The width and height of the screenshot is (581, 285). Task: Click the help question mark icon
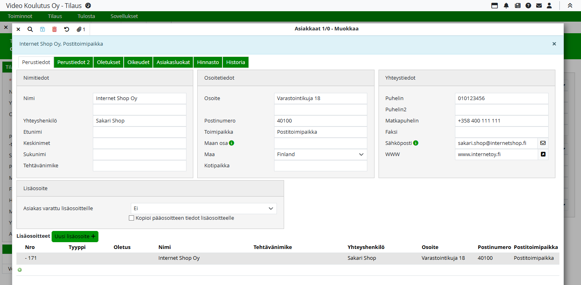pos(528,6)
